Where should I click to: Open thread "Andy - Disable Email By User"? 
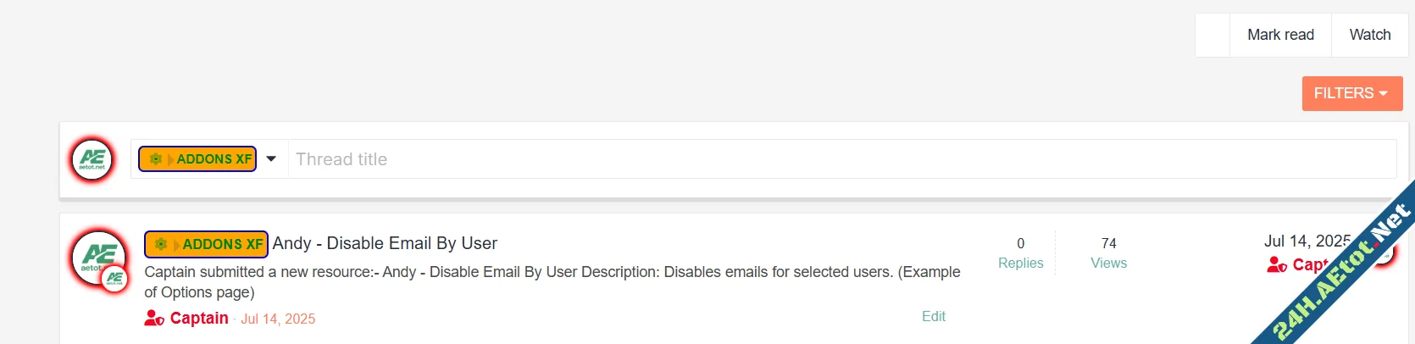(385, 243)
